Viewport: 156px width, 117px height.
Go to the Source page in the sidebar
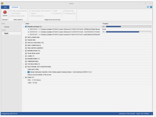pos(7,27)
